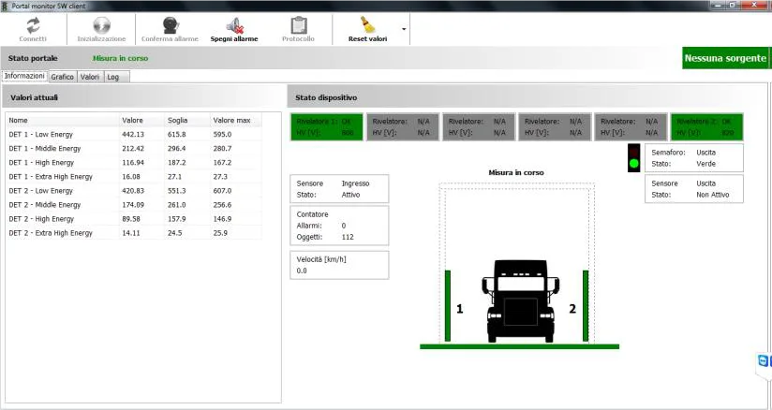Viewport: 772px width, 410px height.
Task: Click the Semaforo Uscita Verde box
Action: tap(694, 158)
